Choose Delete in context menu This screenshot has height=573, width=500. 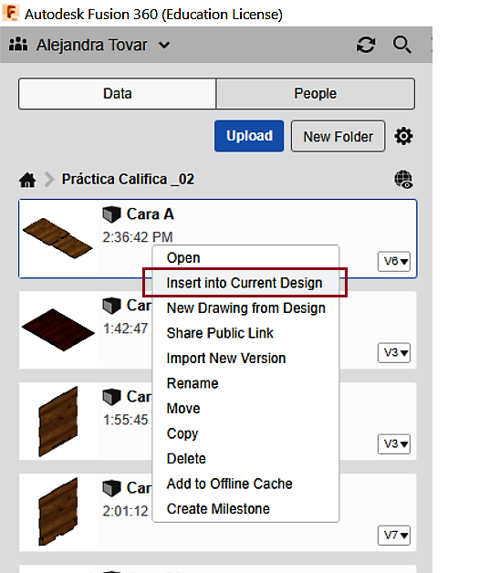click(x=245, y=459)
